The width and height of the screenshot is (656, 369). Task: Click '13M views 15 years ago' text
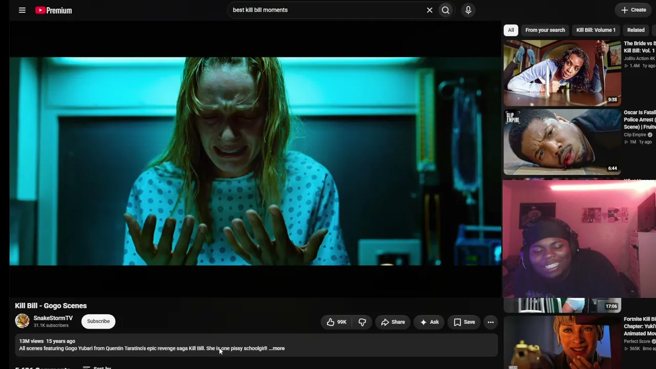pyautogui.click(x=47, y=341)
